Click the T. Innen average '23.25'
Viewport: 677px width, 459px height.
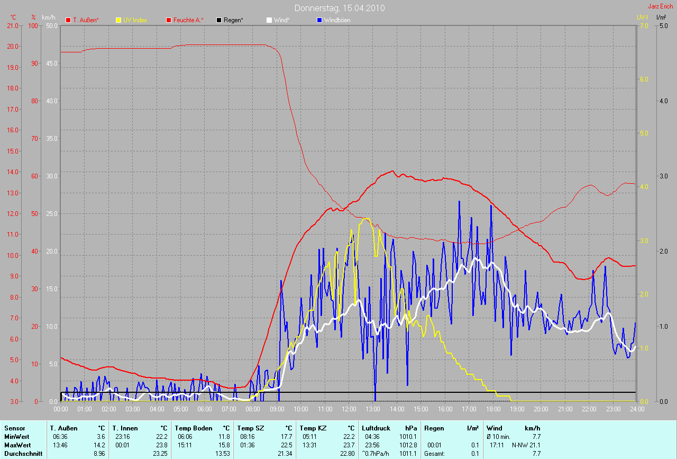pos(160,454)
